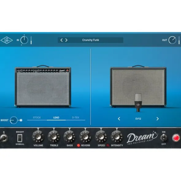Click the REVERB knob
The image size is (181, 181).
tap(85, 137)
